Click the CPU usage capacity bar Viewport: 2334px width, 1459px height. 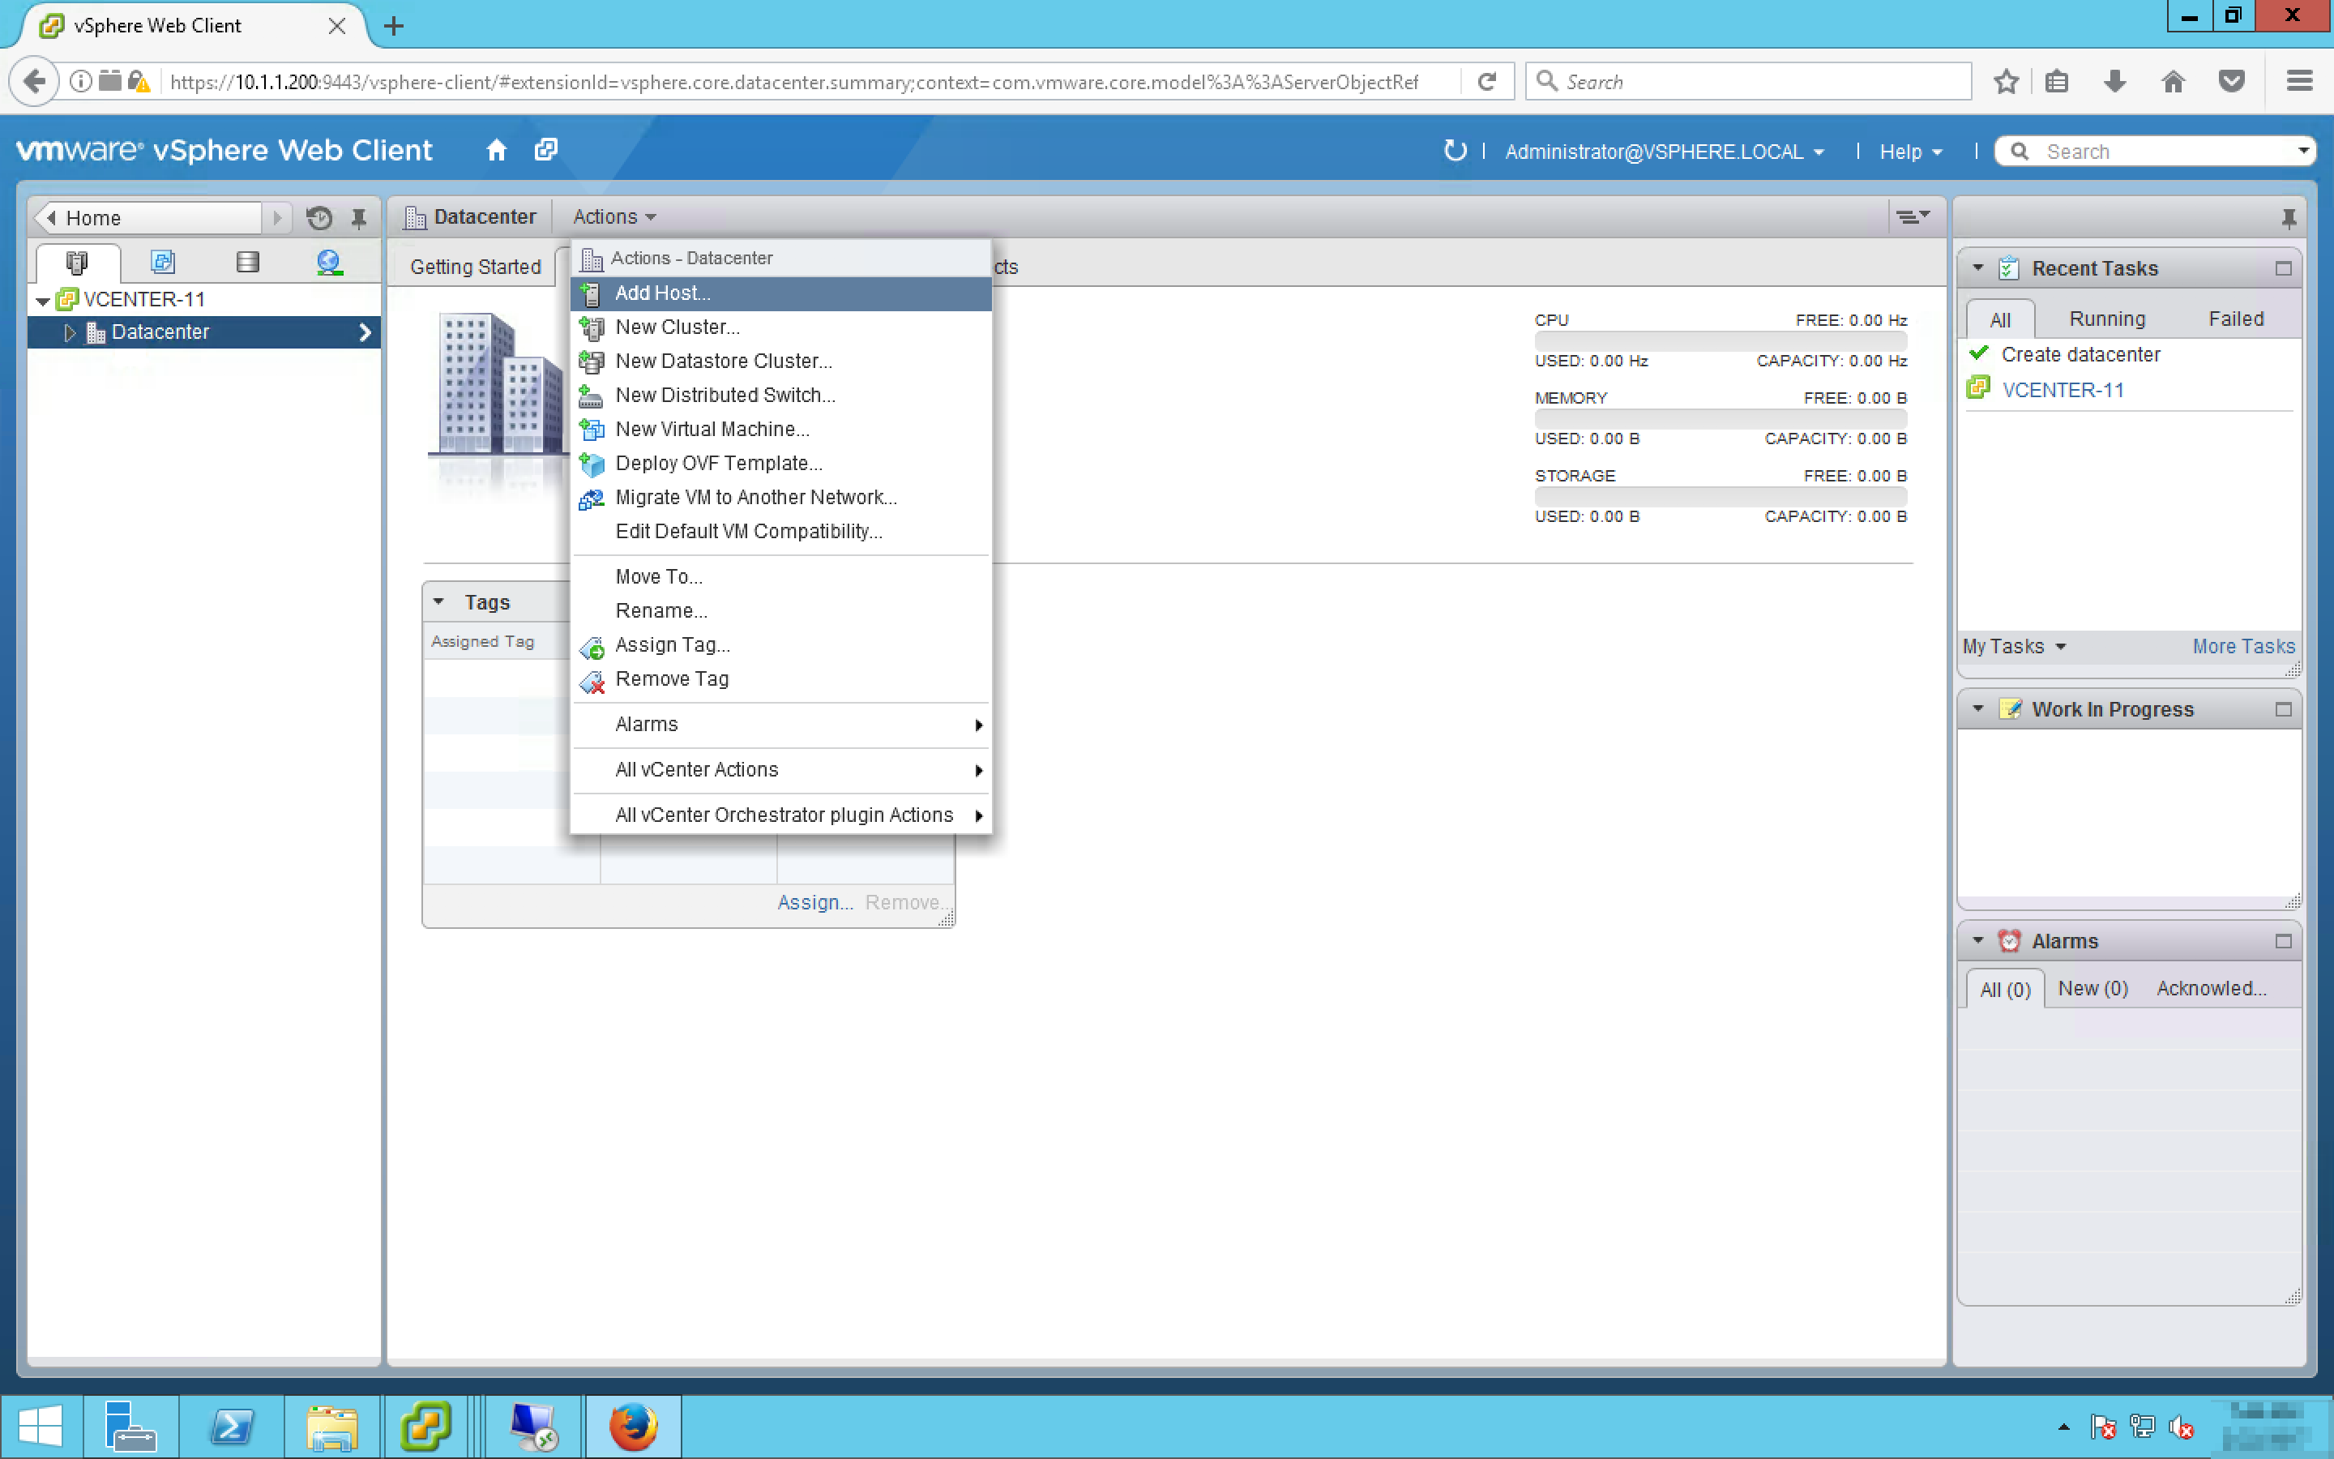[1720, 340]
